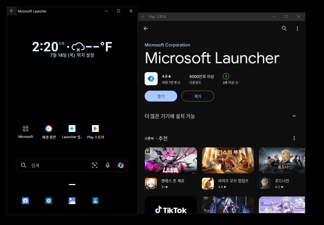
Task: Click the 로드나인 app title text
Action: click(x=282, y=181)
